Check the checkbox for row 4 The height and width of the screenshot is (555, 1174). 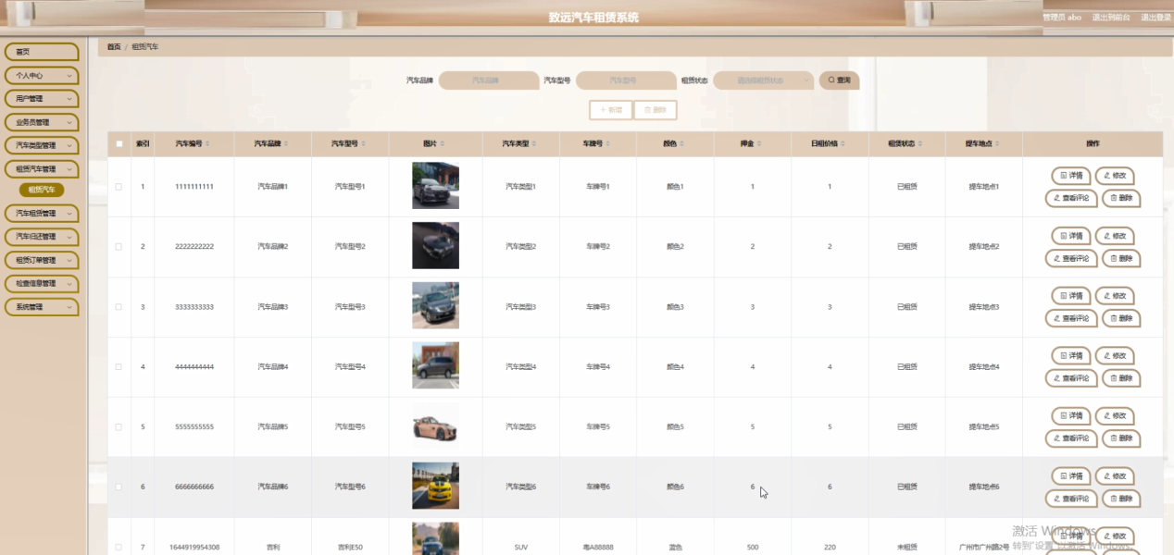(x=119, y=367)
